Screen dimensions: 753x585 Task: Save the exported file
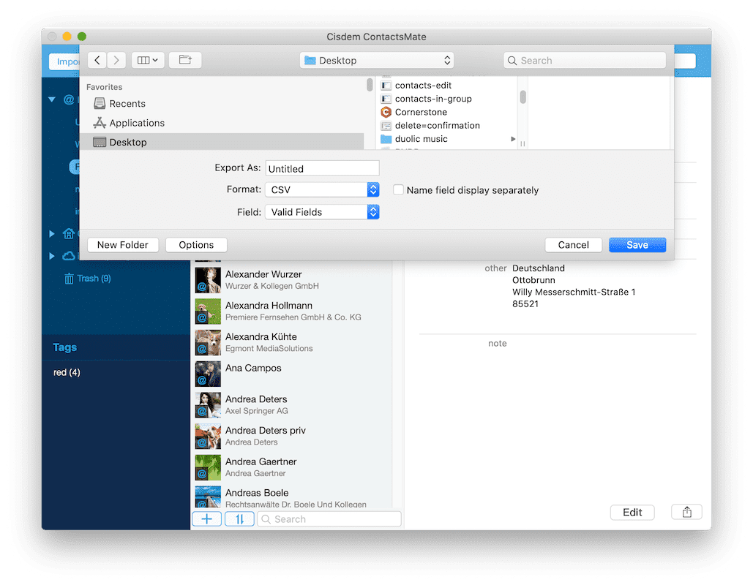click(x=637, y=245)
